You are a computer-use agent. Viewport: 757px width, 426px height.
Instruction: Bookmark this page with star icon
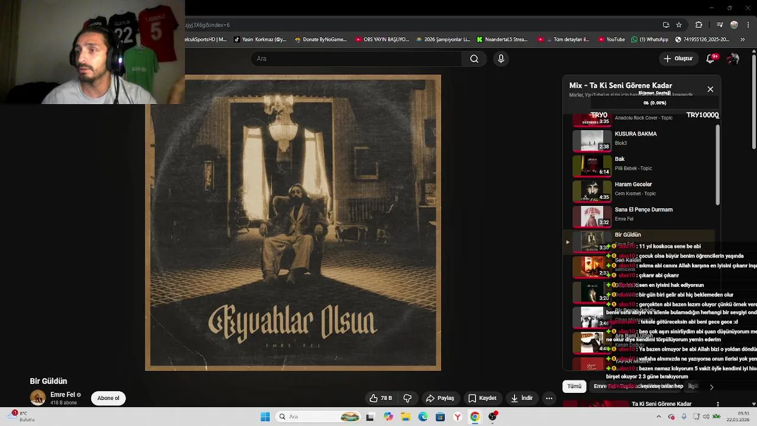pos(679,25)
